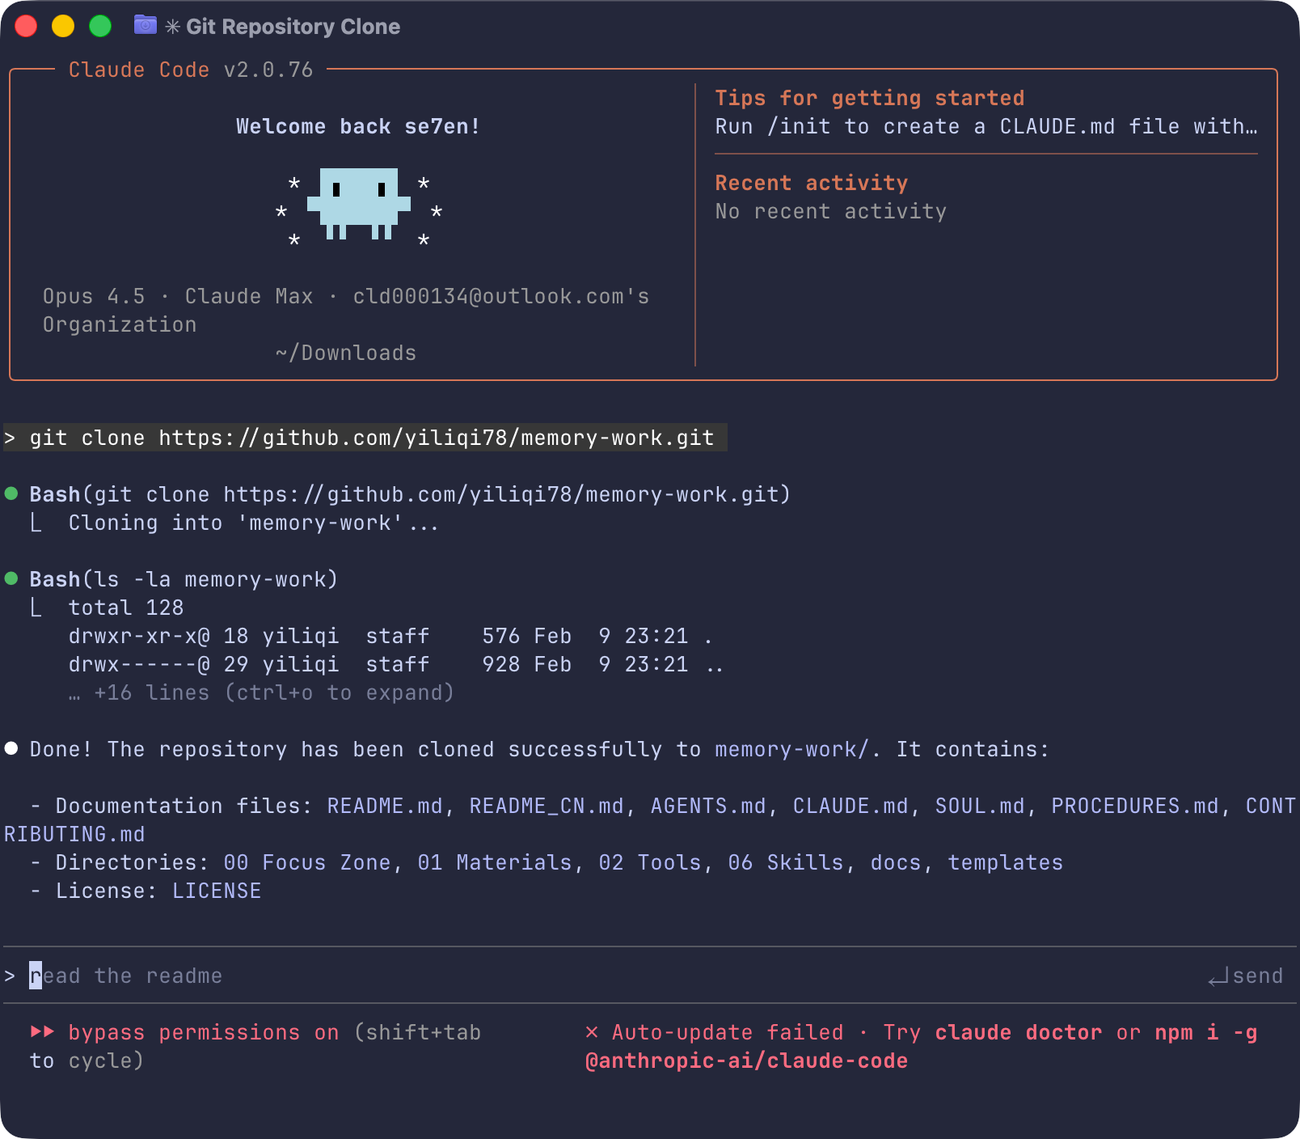
Task: Open the README_CN.md file link
Action: pyautogui.click(x=547, y=806)
